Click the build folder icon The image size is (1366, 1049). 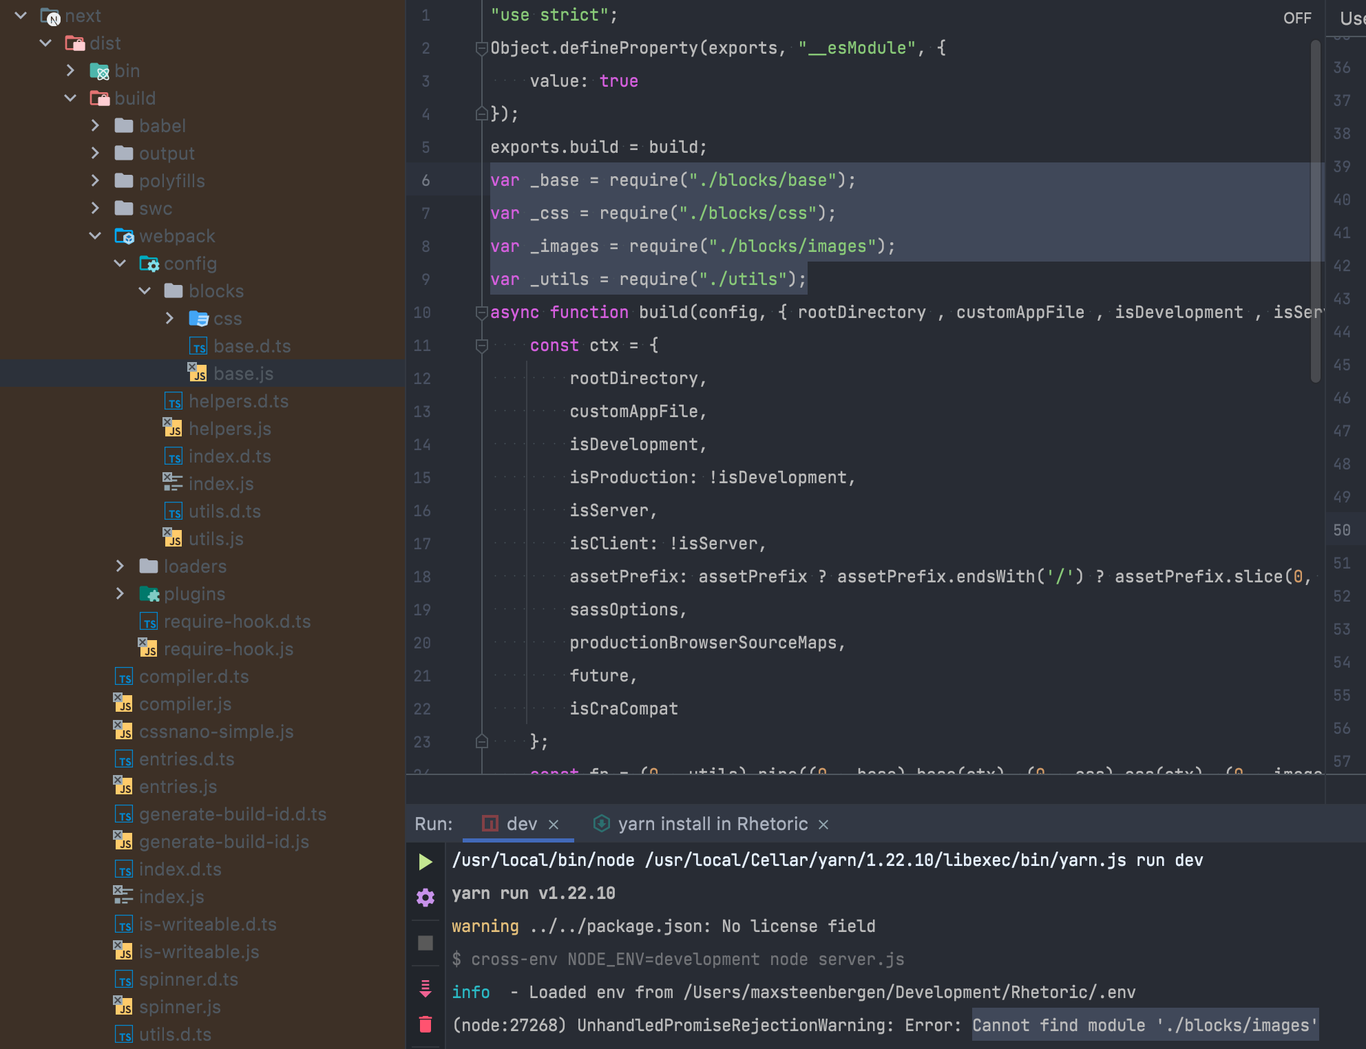tap(99, 98)
